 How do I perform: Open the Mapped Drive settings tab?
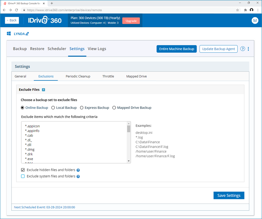(137, 77)
